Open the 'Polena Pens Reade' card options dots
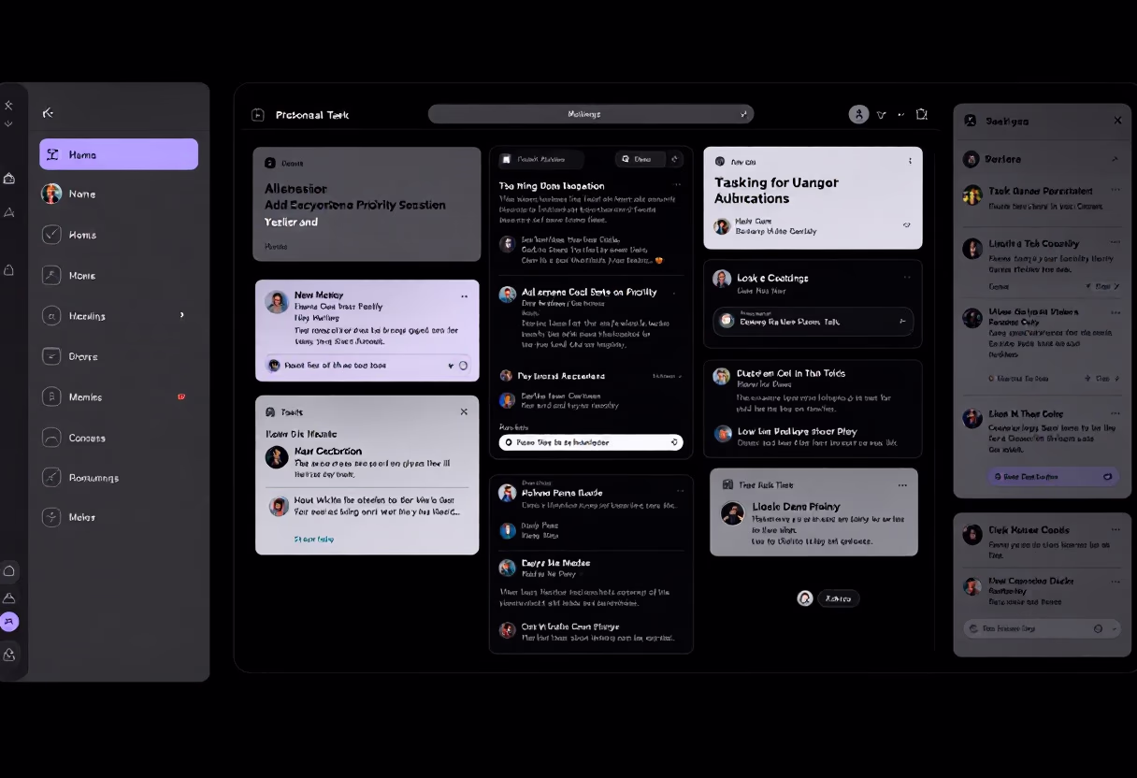Screen dimensions: 1137x778 pyautogui.click(x=681, y=490)
